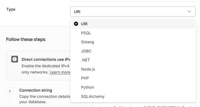Click Direct connections use IPv notice title
This screenshot has height=107, width=200.
point(46,60)
